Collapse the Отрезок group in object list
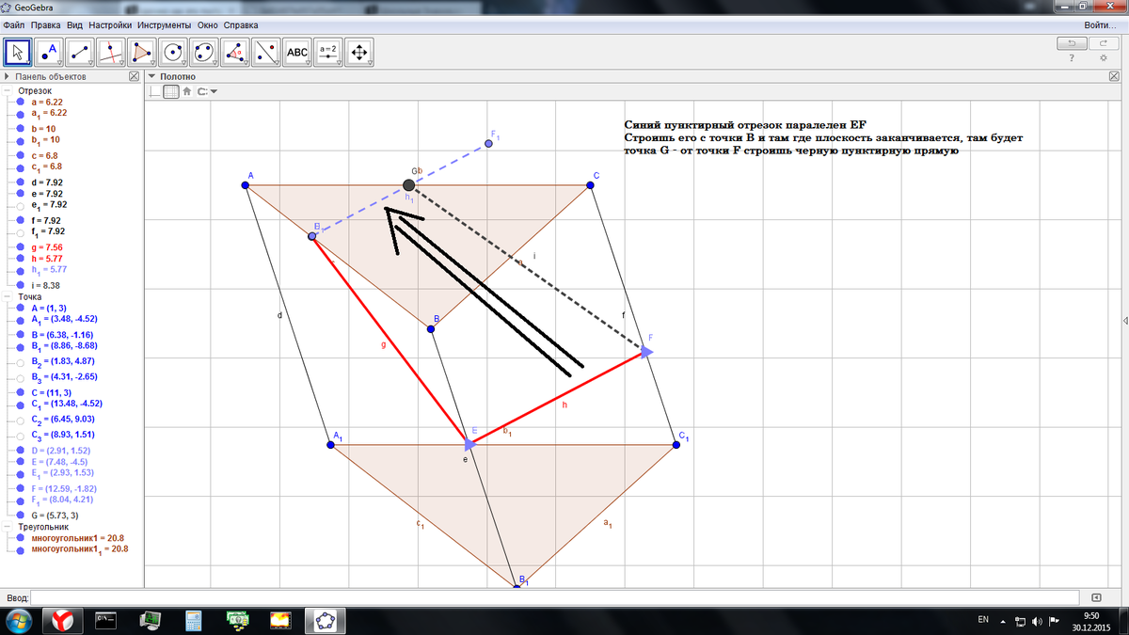Image resolution: width=1129 pixels, height=635 pixels. pos(8,90)
